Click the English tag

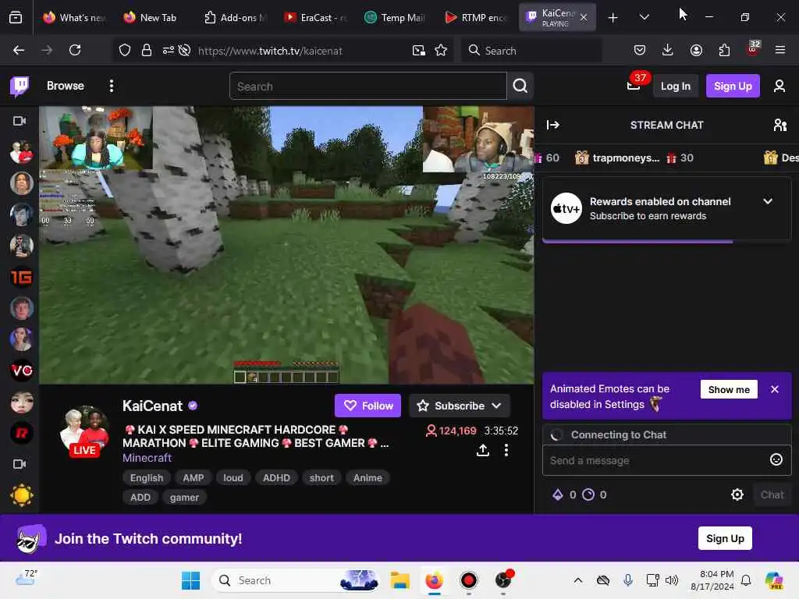pos(146,478)
